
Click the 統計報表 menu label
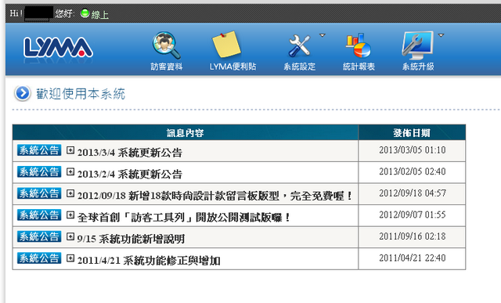359,67
